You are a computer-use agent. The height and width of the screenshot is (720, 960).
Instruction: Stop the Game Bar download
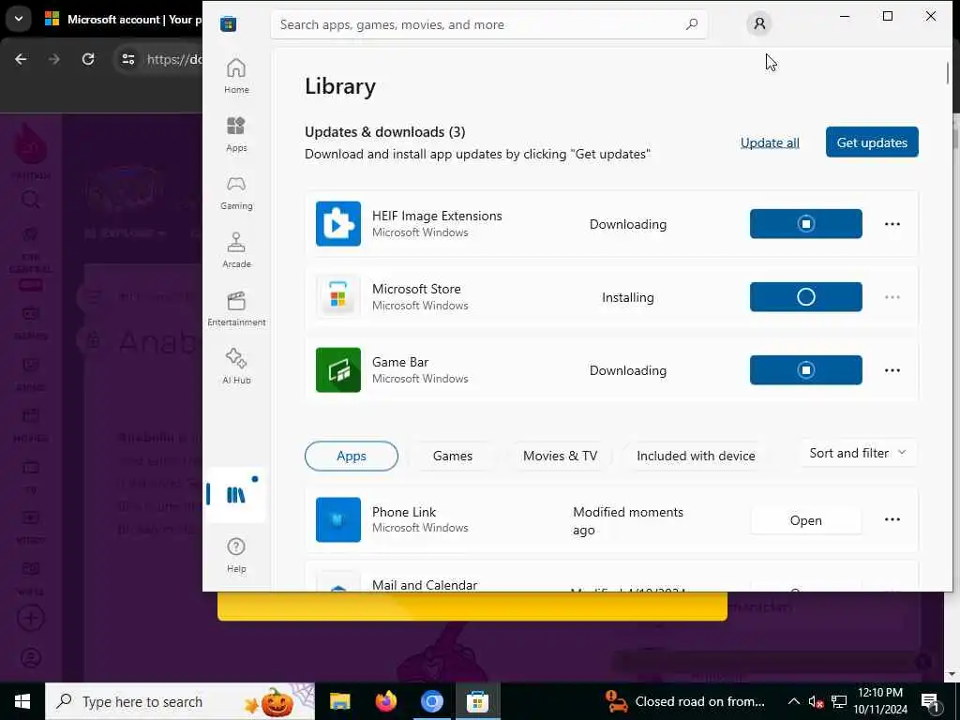click(x=805, y=369)
